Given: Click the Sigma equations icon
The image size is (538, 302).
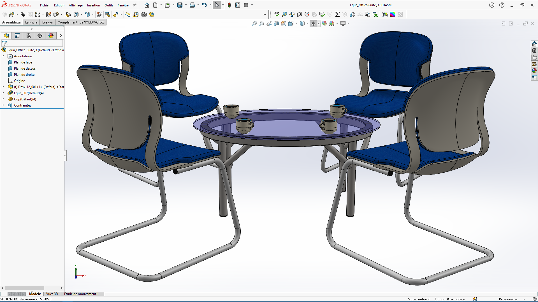Looking at the screenshot, I should pyautogui.click(x=337, y=14).
